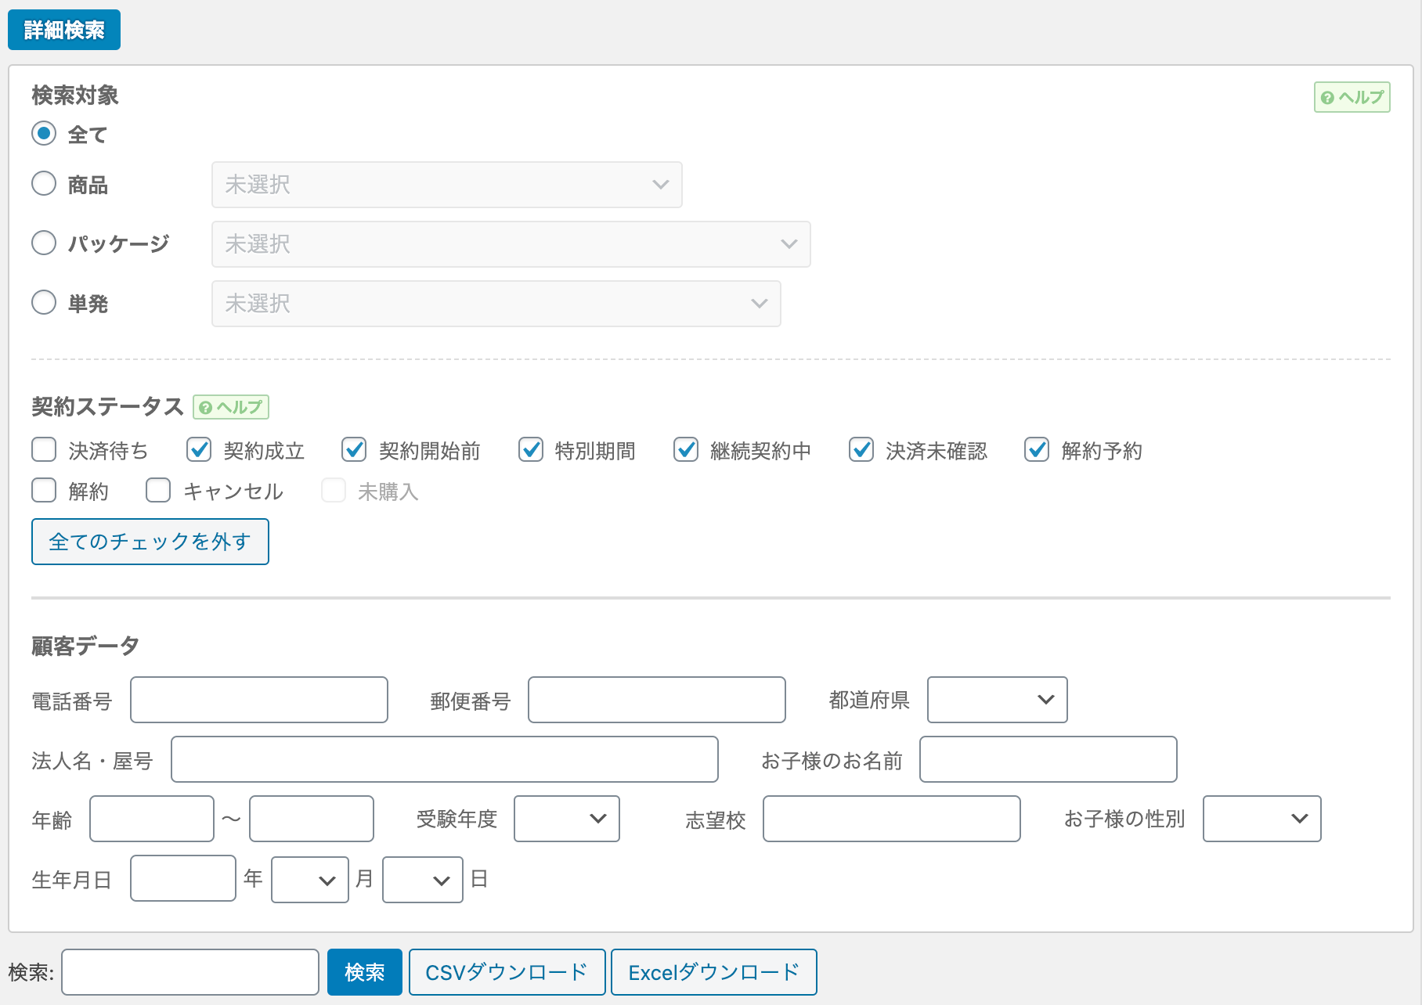Open help next to 契約ステータス heading
Screen dimensions: 1422x1005
pos(231,408)
